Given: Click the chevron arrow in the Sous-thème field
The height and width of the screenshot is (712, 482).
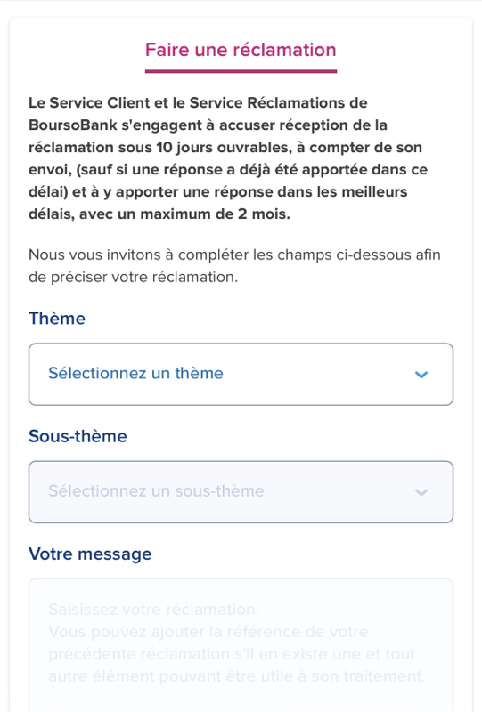Looking at the screenshot, I should pos(421,492).
